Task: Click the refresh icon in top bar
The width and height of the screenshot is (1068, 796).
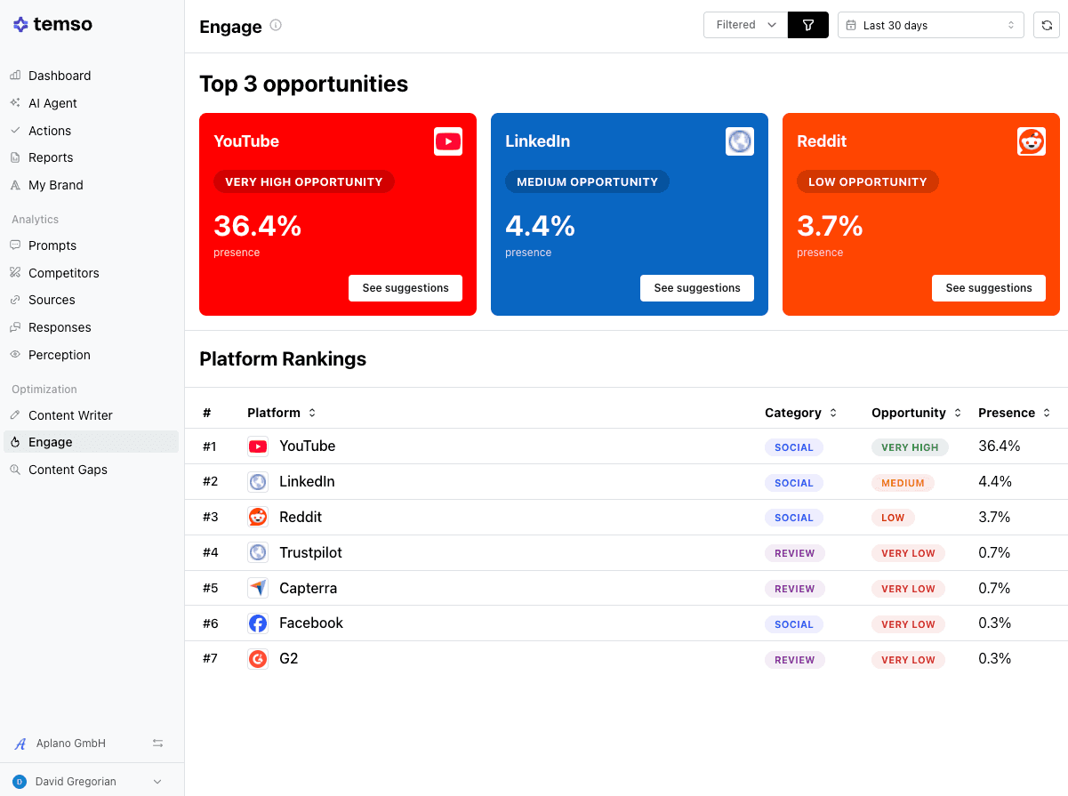Action: point(1047,25)
